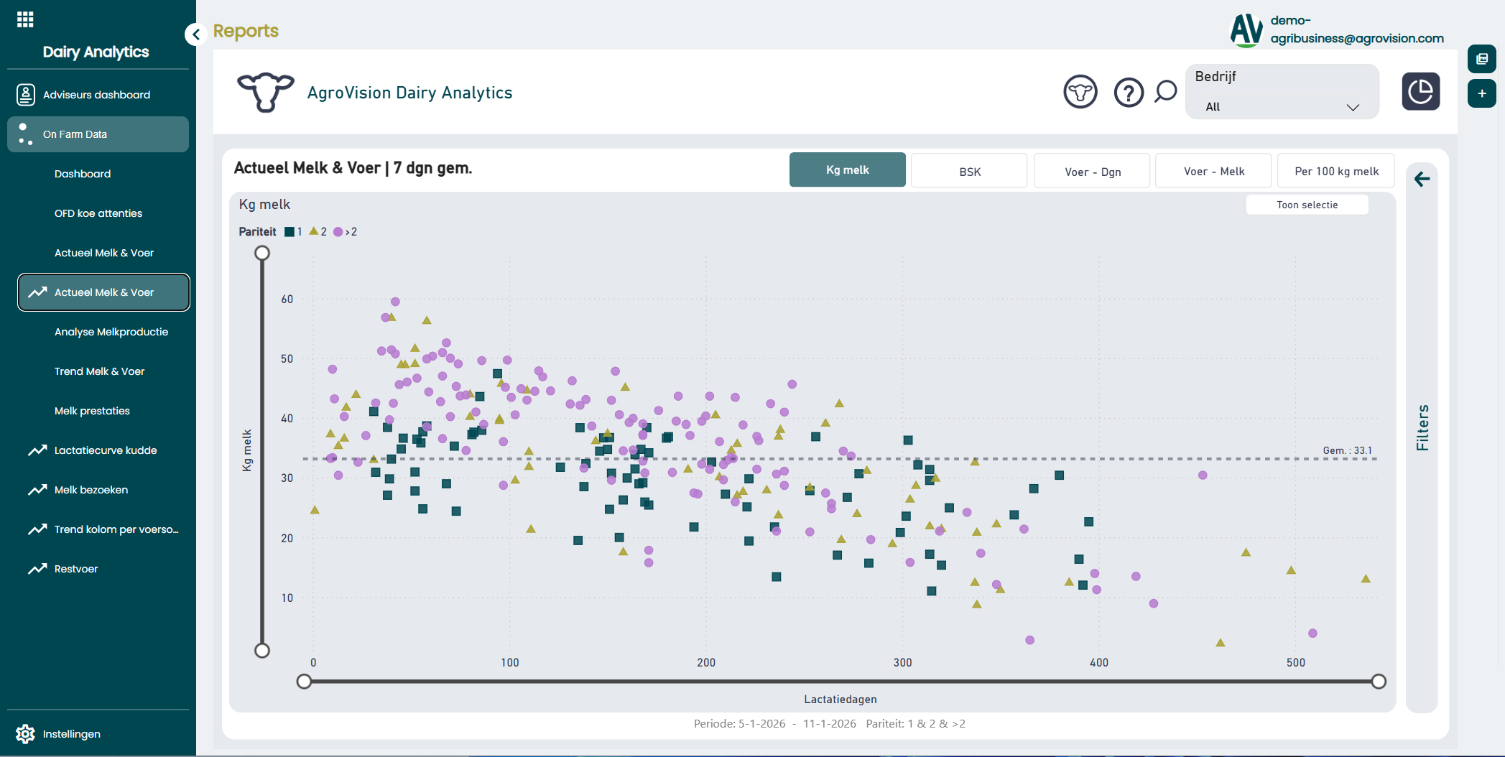Click the cow head icon in header
1505x757 pixels.
pos(1080,92)
